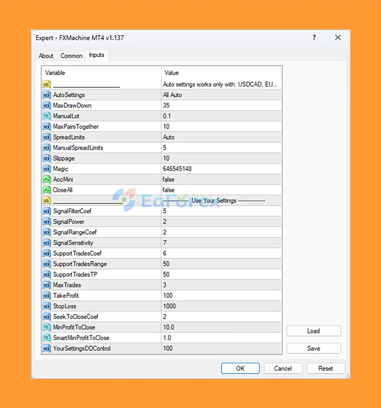This screenshot has height=408, width=381.
Task: Click the icon next to SignalSensitivity
Action: (x=47, y=243)
